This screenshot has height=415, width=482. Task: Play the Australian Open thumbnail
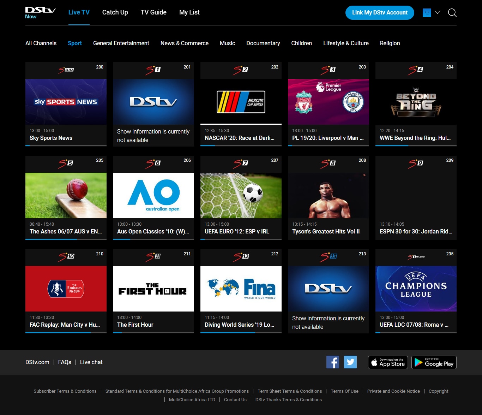click(153, 195)
